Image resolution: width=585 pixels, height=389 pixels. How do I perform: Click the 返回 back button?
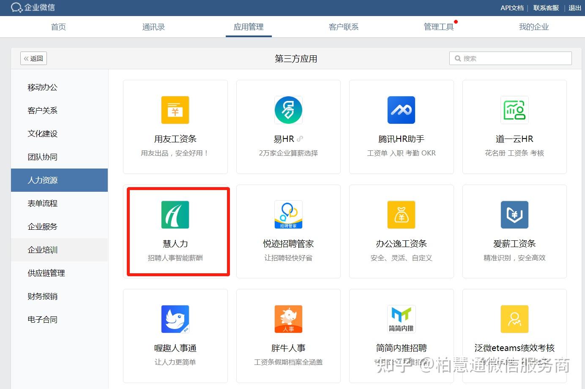[33, 58]
